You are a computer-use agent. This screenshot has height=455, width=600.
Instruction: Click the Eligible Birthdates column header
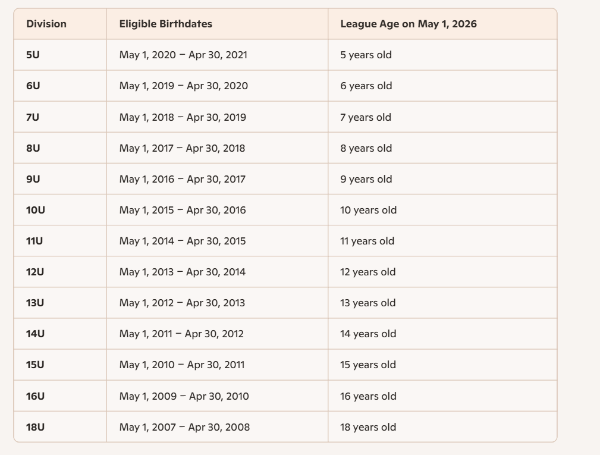pos(165,24)
